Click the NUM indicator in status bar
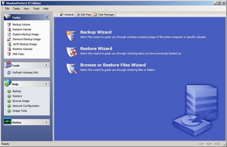The height and width of the screenshot is (147, 227). point(209,144)
